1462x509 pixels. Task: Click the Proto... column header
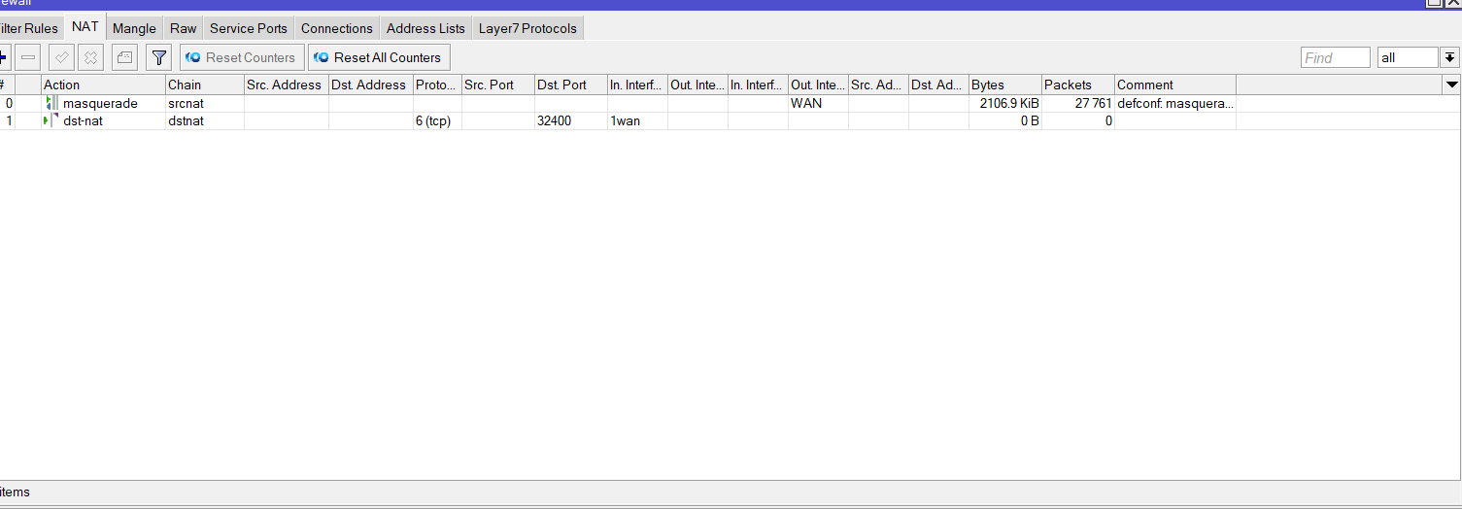(x=437, y=85)
